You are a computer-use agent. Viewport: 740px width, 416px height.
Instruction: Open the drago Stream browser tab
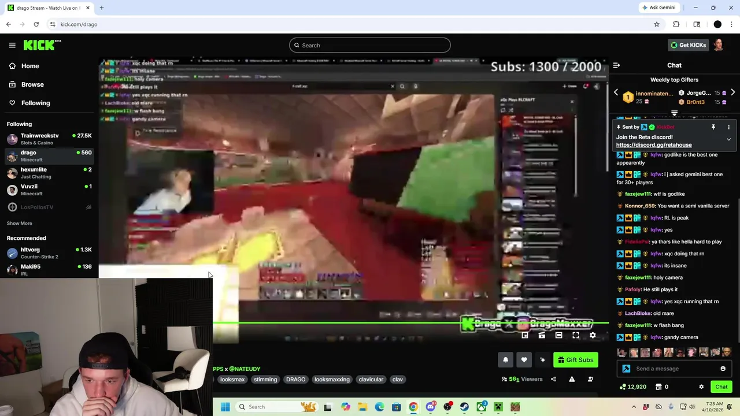click(x=47, y=8)
